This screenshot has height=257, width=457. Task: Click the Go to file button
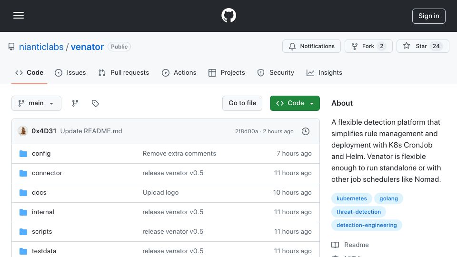[242, 103]
